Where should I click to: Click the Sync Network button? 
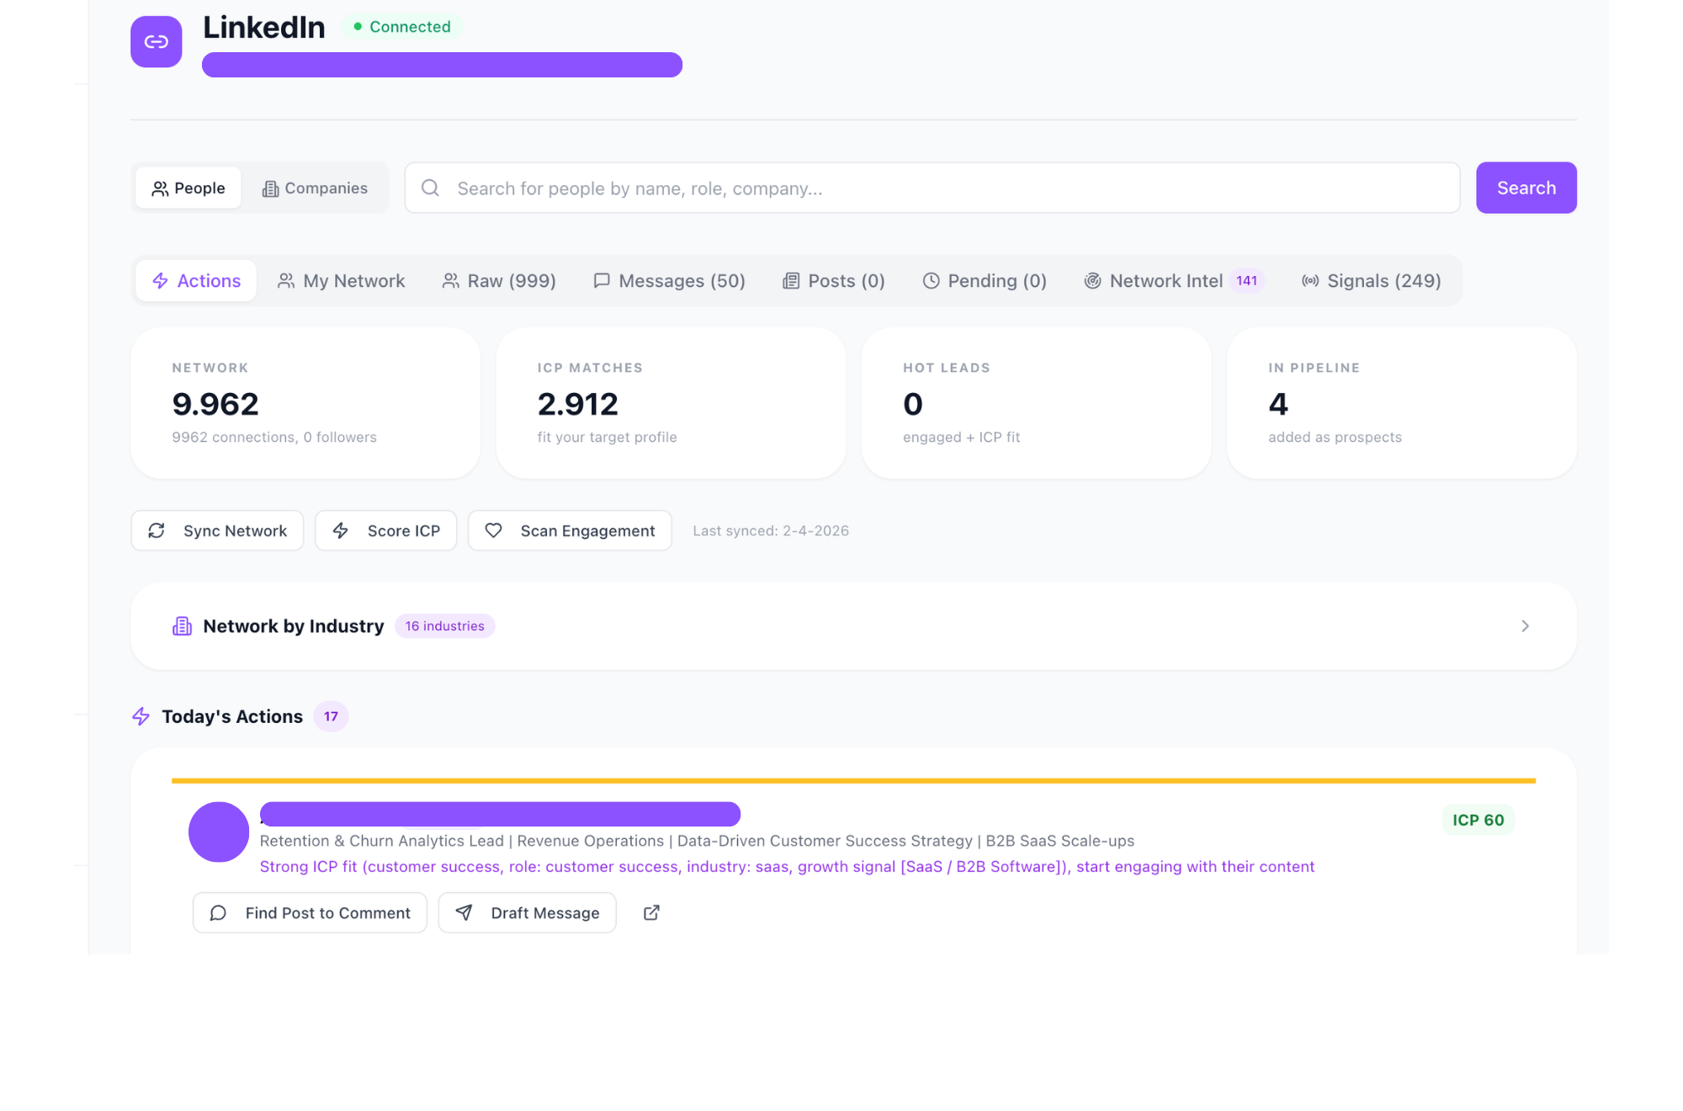point(217,530)
